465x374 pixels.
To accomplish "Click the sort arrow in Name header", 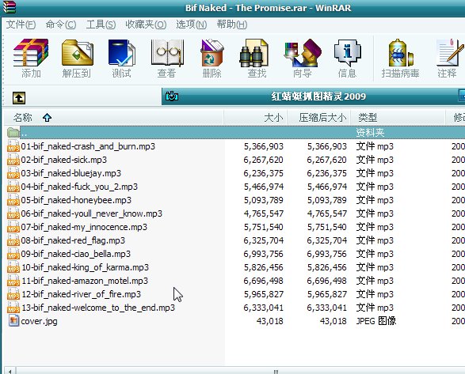I will click(x=48, y=118).
